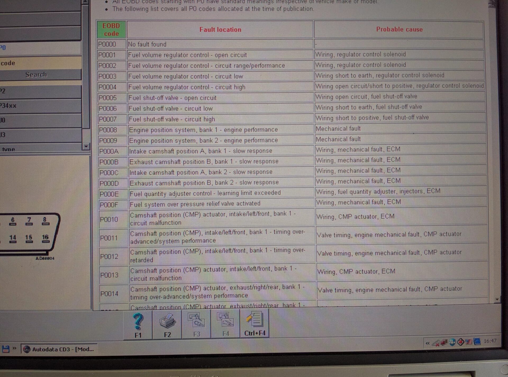The image size is (508, 377).
Task: Expand quick launch overflow chevron
Action: coord(14,348)
